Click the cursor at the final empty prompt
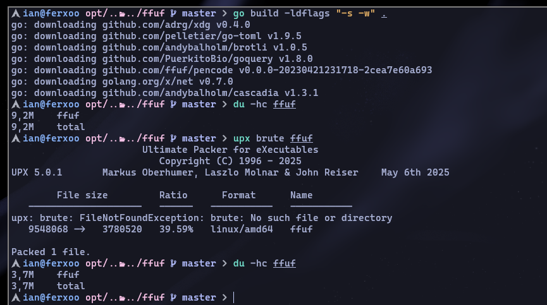The height and width of the screenshot is (305, 547). [x=234, y=297]
